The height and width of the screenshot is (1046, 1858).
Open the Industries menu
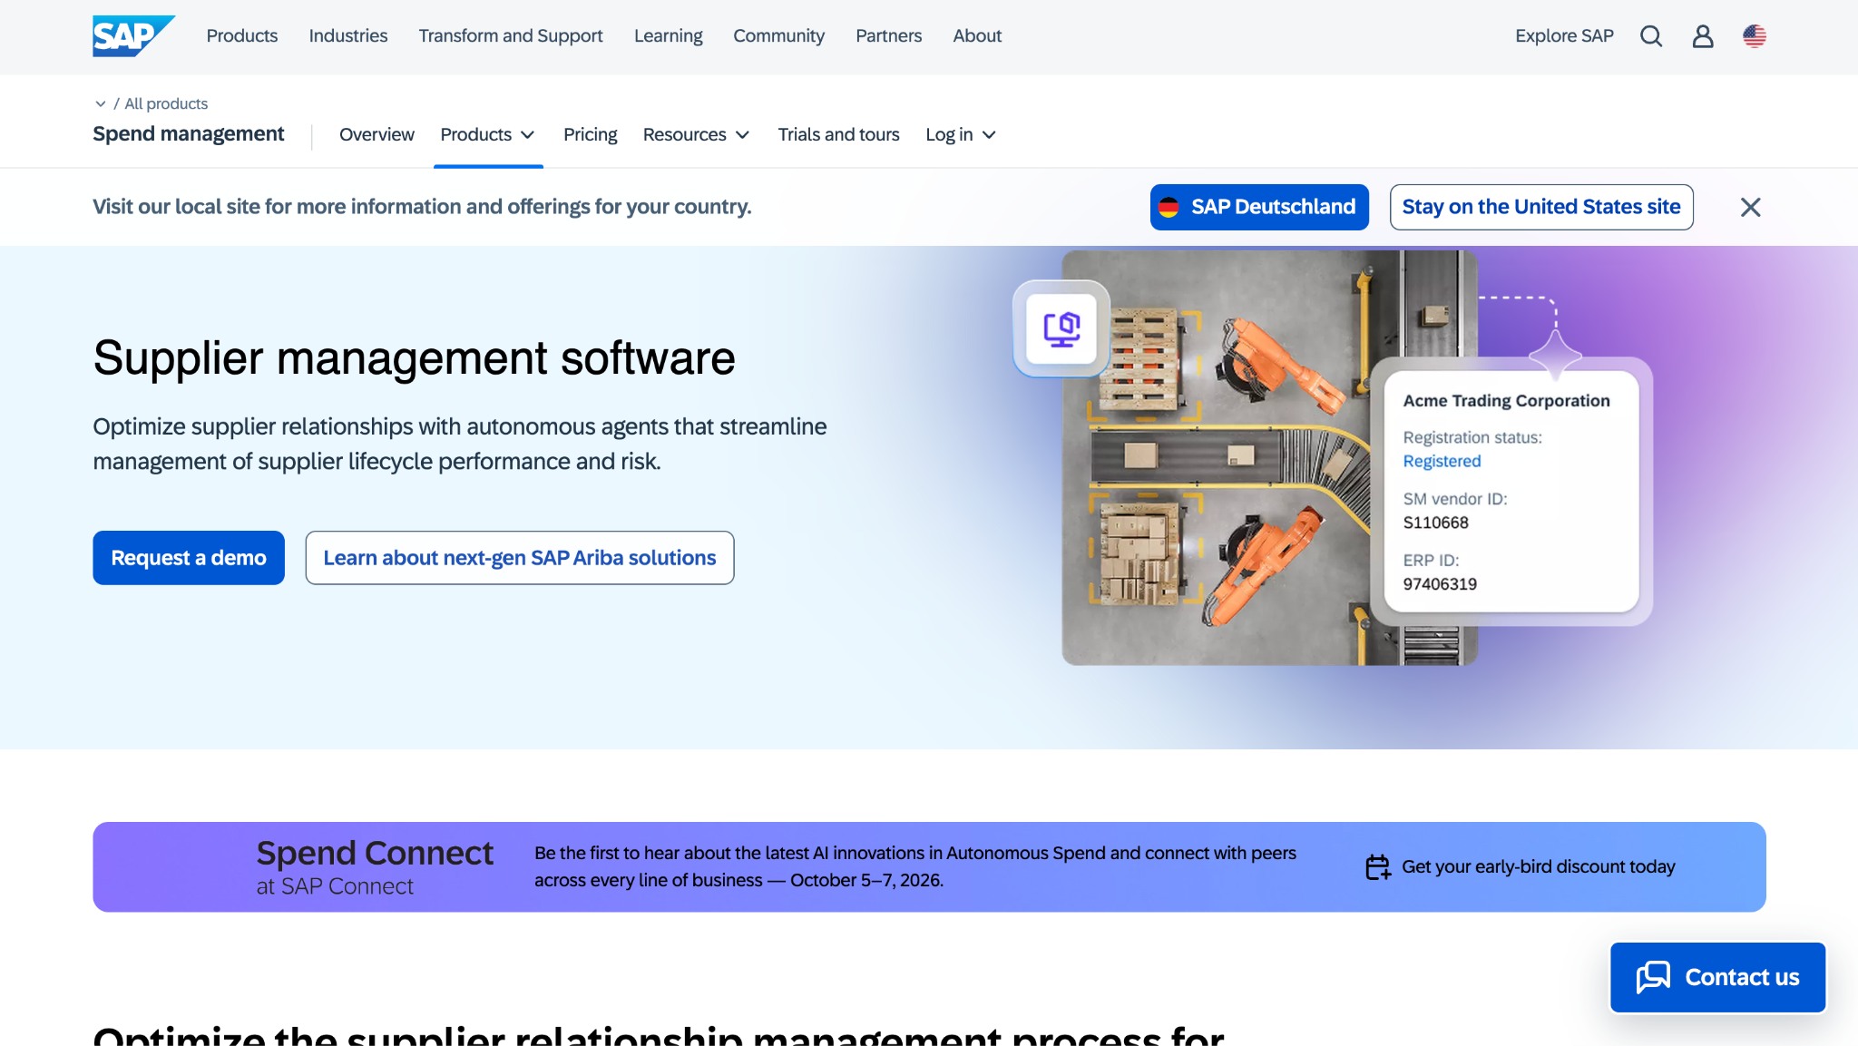(x=348, y=35)
